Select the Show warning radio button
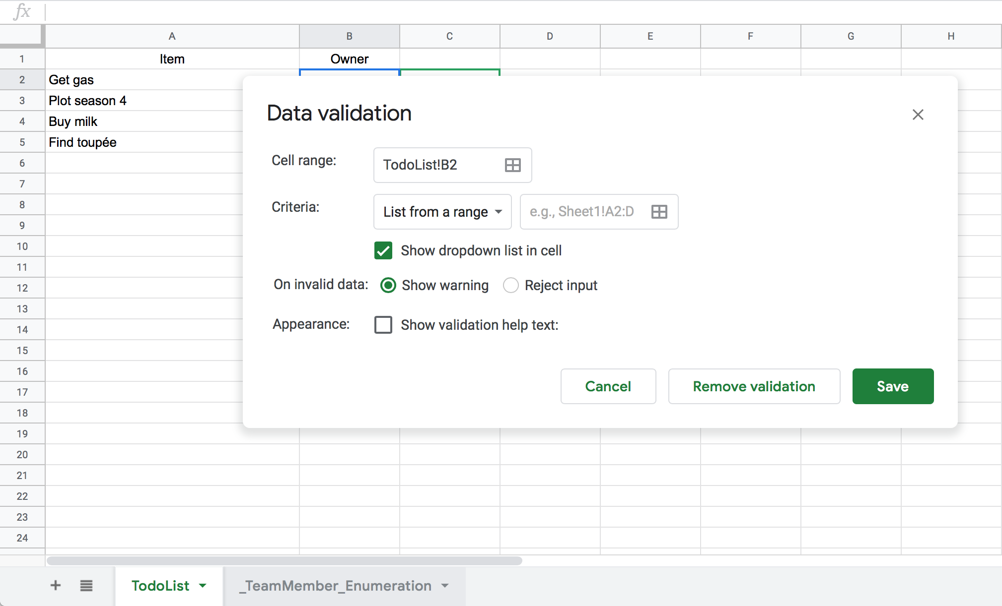The height and width of the screenshot is (606, 1002). (x=388, y=285)
